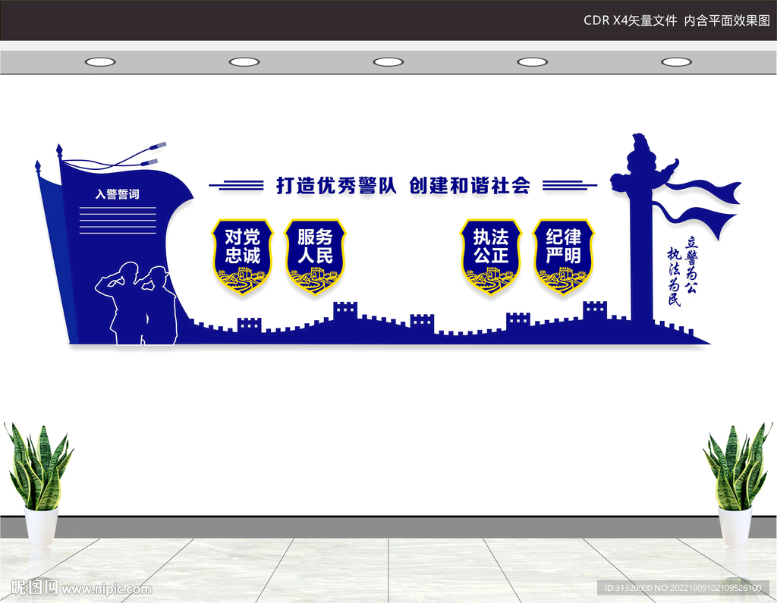Click the 立警为公 calligraphy text
Viewport: 777px width, 603px height.
[x=690, y=265]
